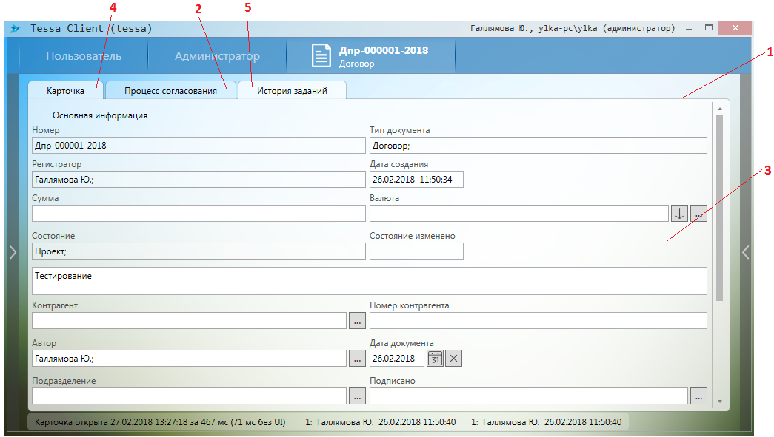Open Подписано ellipsis picker button
Image resolution: width=774 pixels, height=437 pixels.
pyautogui.click(x=698, y=396)
